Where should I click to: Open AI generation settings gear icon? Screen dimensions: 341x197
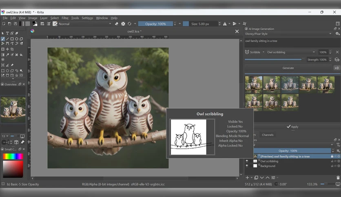(x=337, y=34)
